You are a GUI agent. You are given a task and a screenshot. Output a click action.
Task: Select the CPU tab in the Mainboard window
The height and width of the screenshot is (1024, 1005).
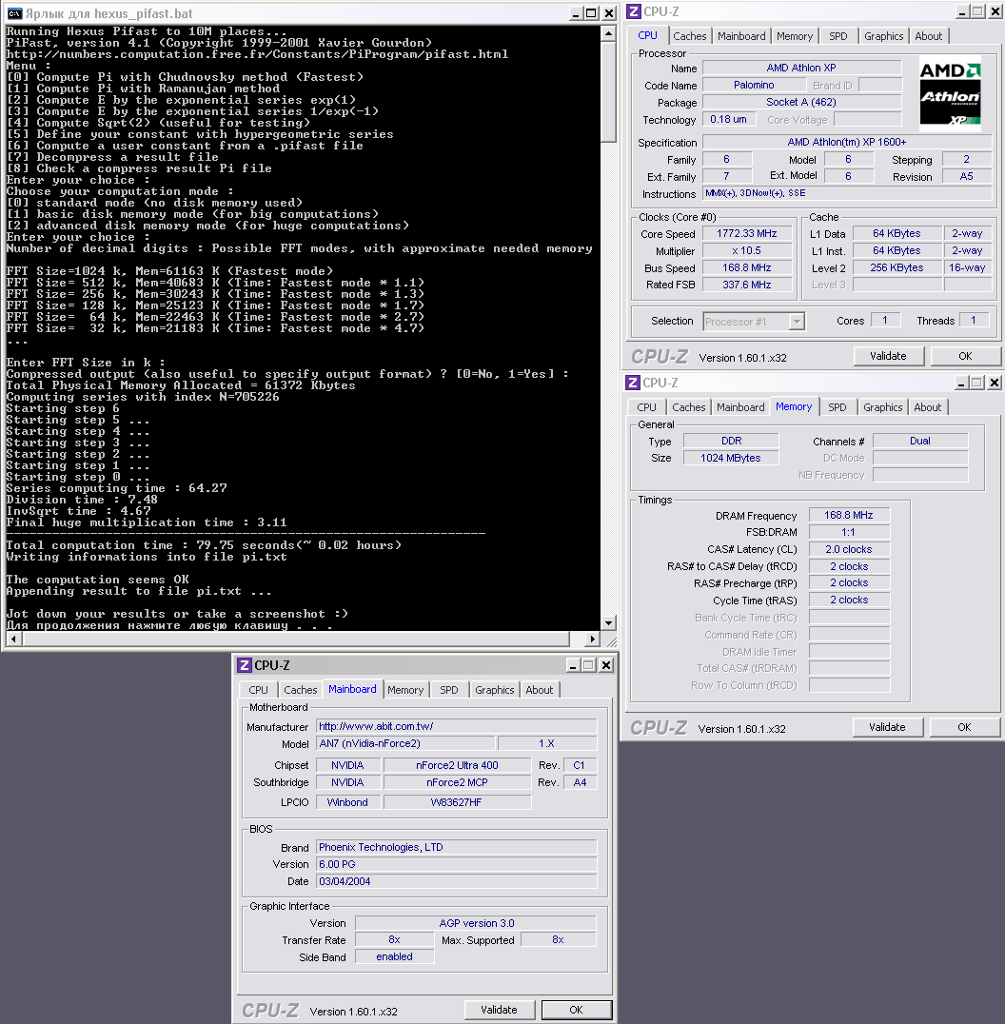(258, 690)
